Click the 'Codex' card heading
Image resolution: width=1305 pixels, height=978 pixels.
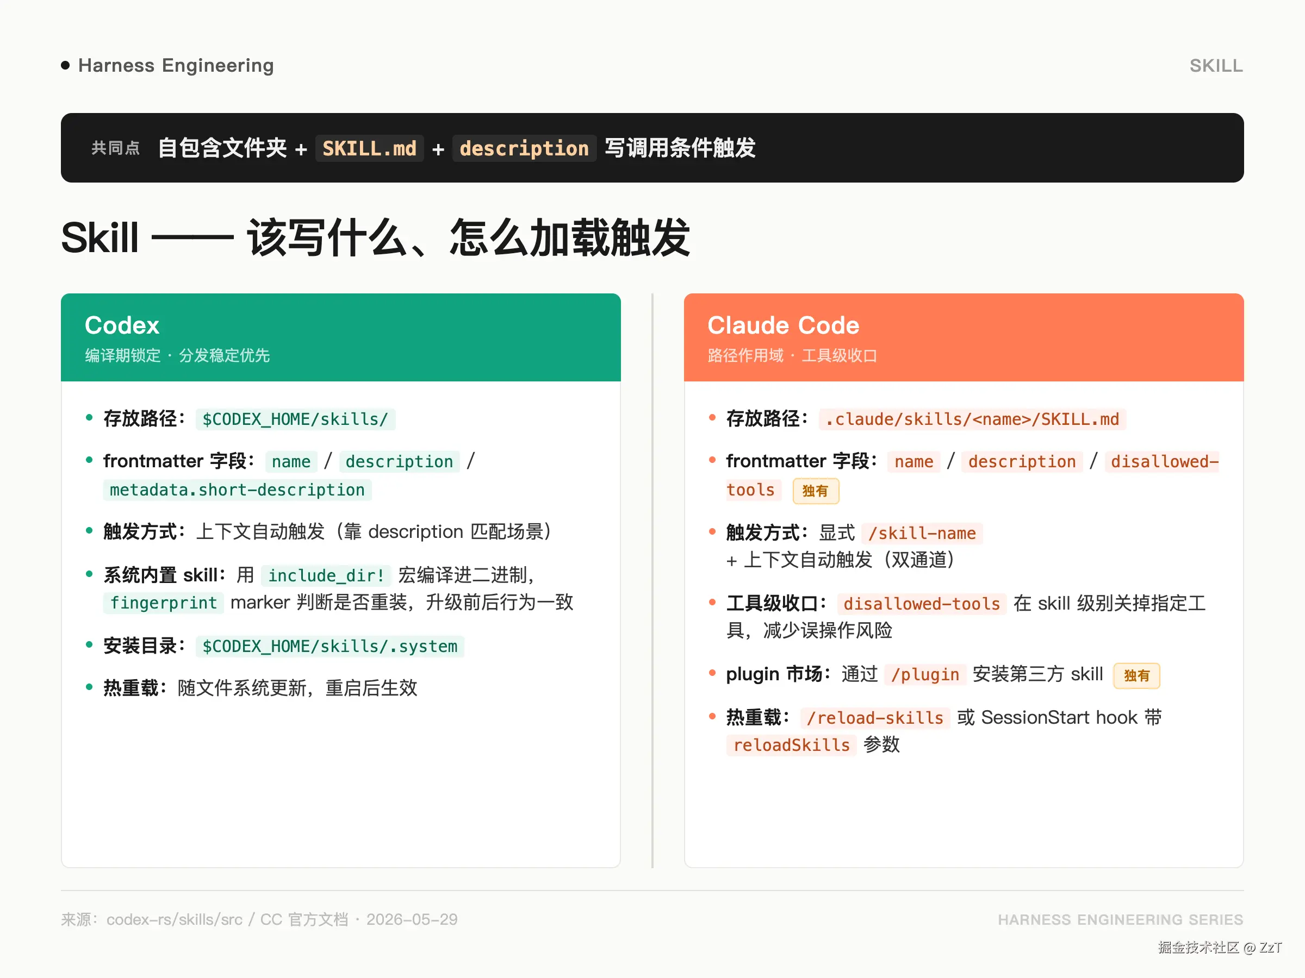coord(122,325)
